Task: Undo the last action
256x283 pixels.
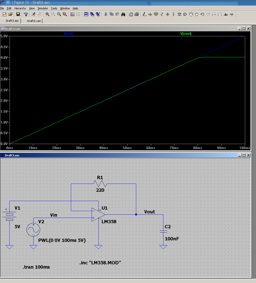Action: coord(202,14)
